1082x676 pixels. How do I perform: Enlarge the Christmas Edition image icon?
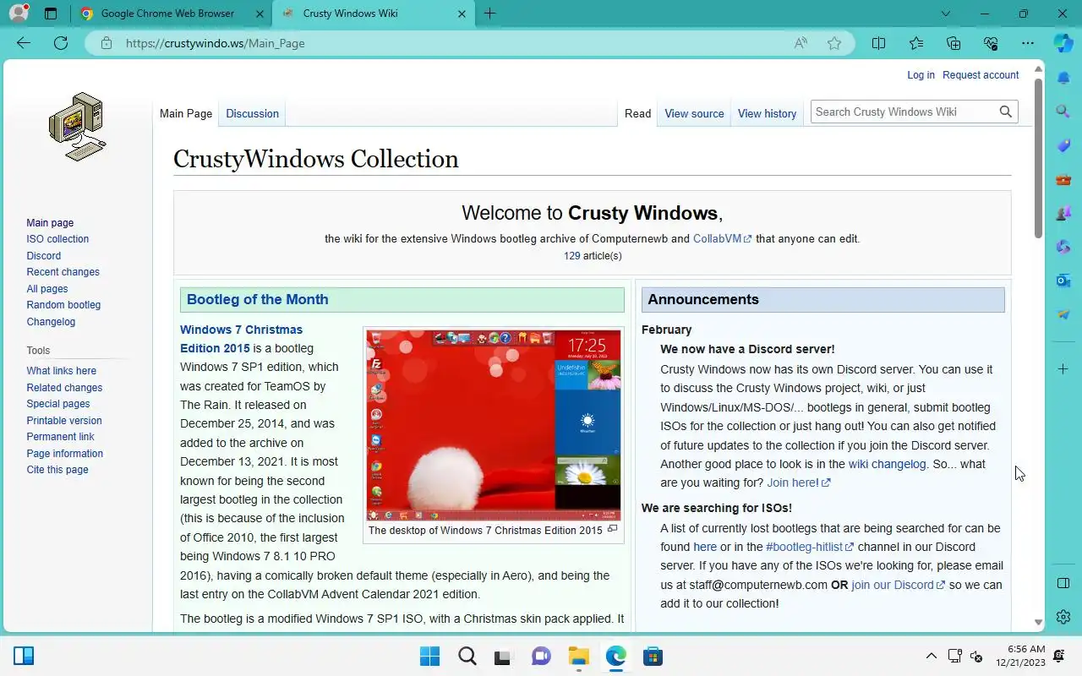click(613, 529)
